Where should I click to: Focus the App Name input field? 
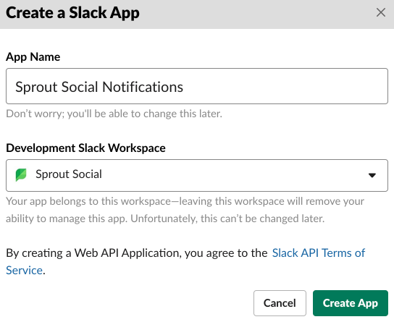click(197, 86)
